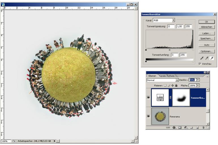This screenshot has height=145, width=218.
Task: Click the lock all padlock icon
Action: (176, 85)
